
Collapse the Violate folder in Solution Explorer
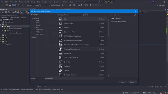tap(2, 31)
